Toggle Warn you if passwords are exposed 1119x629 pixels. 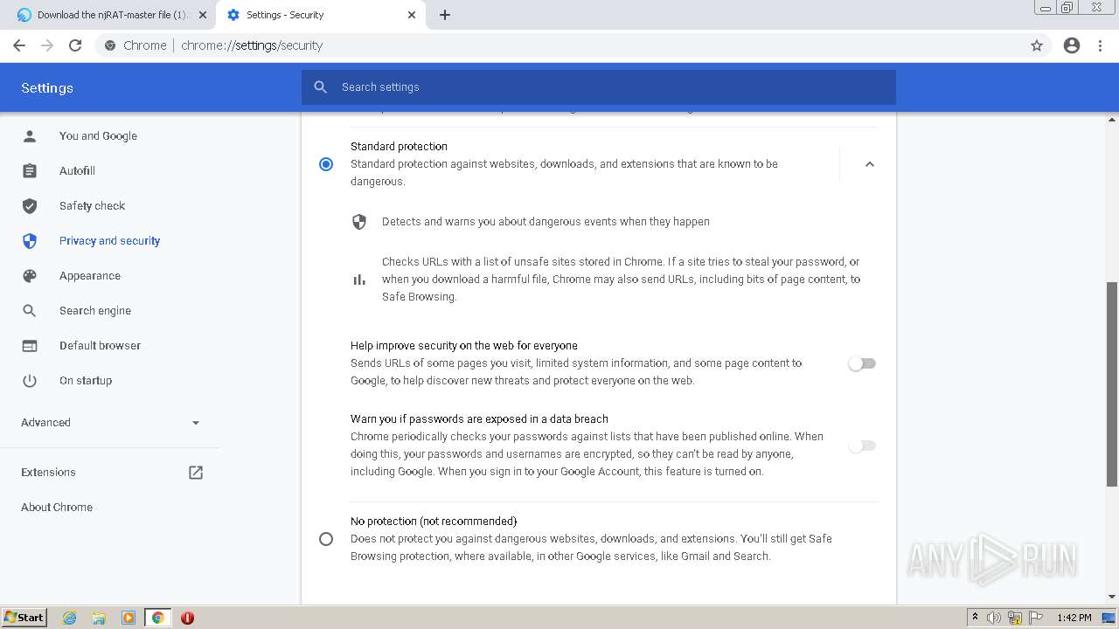862,446
